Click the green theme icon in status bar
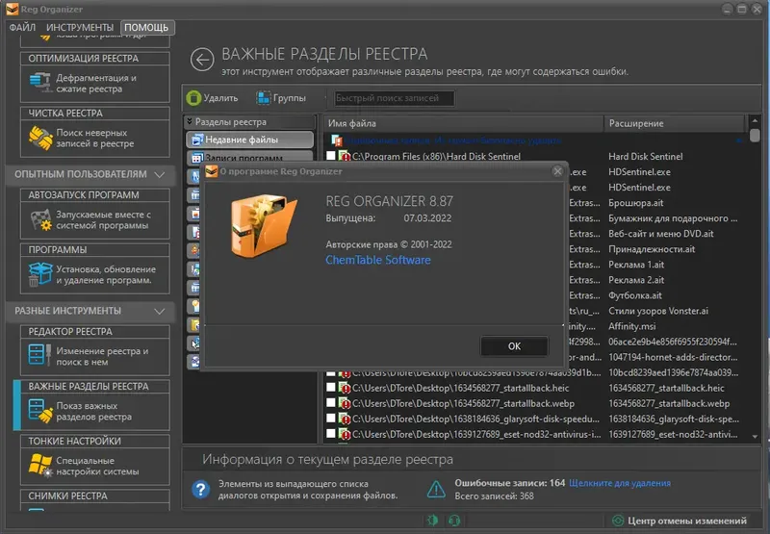The height and width of the screenshot is (534, 770). [432, 521]
